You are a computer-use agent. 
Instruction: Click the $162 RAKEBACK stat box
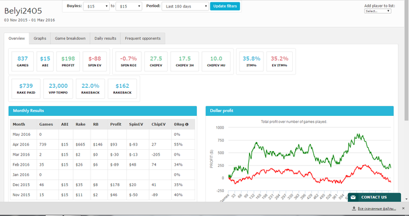pos(122,89)
